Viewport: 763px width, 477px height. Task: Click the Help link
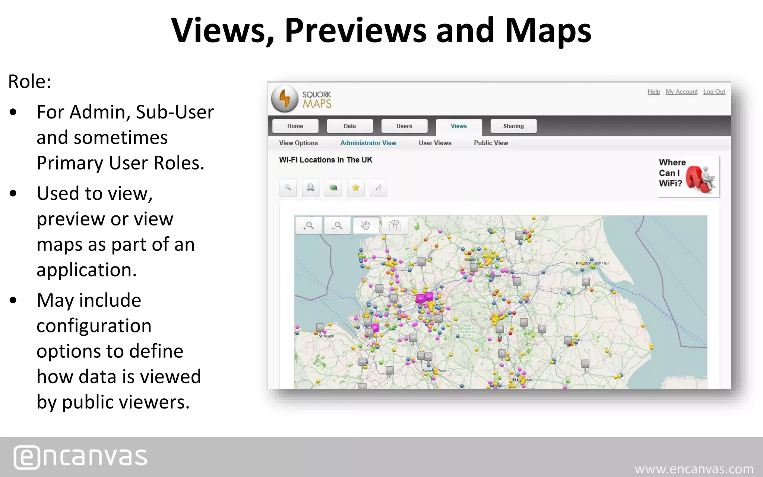[653, 92]
